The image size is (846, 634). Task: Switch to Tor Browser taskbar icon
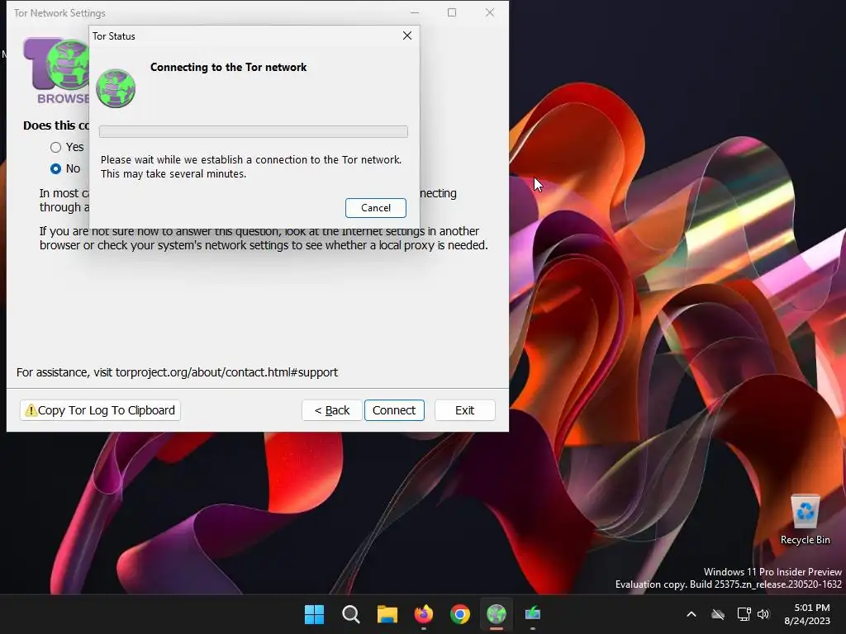(497, 614)
